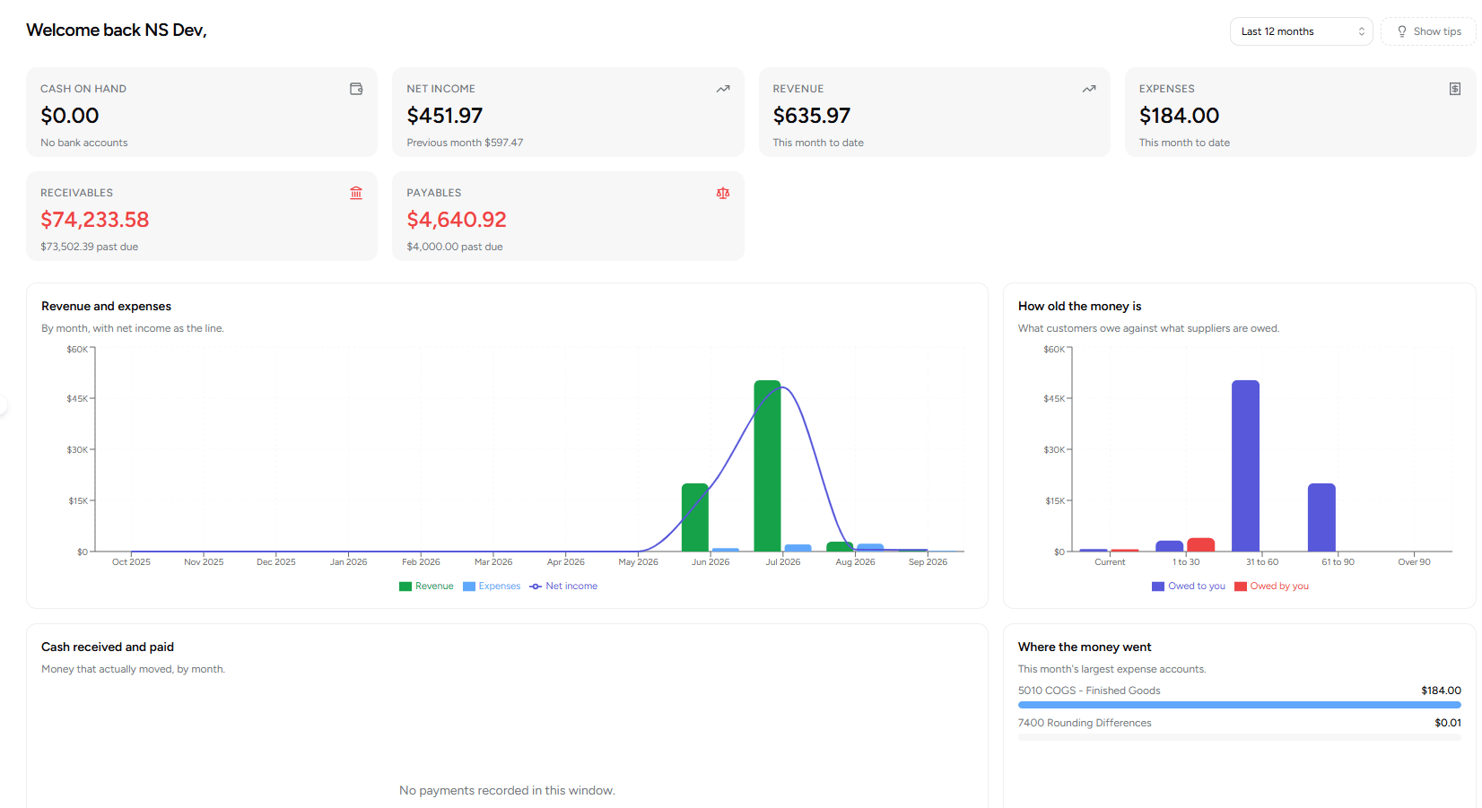
Task: Click the 'Cash received and paid' title
Action: pyautogui.click(x=108, y=647)
